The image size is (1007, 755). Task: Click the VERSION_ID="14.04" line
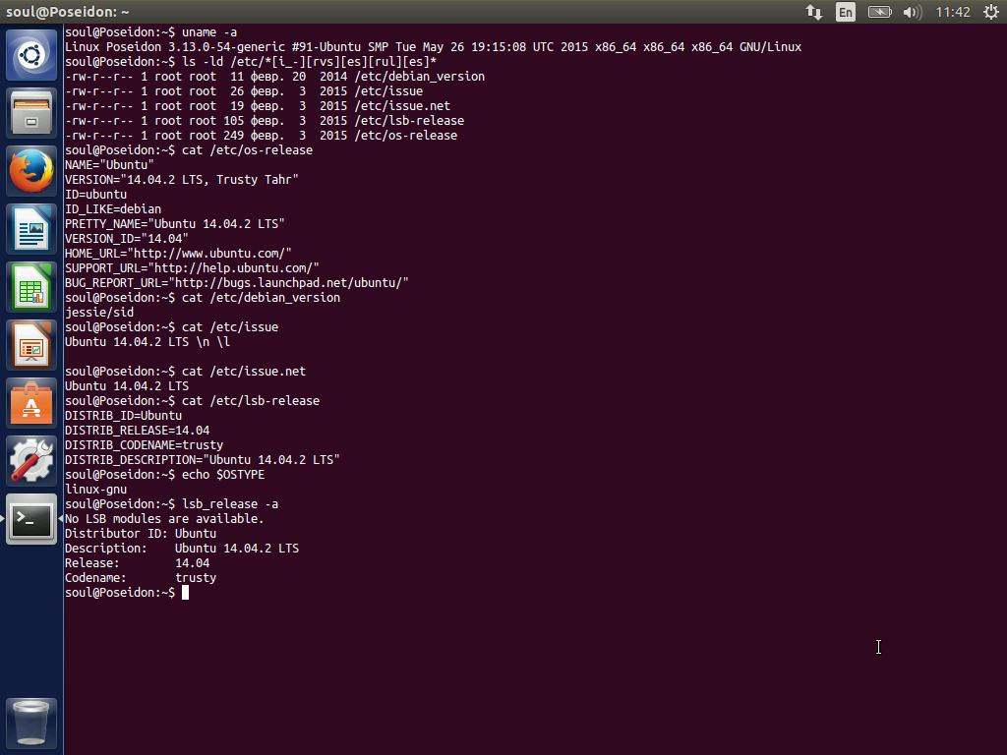(127, 239)
